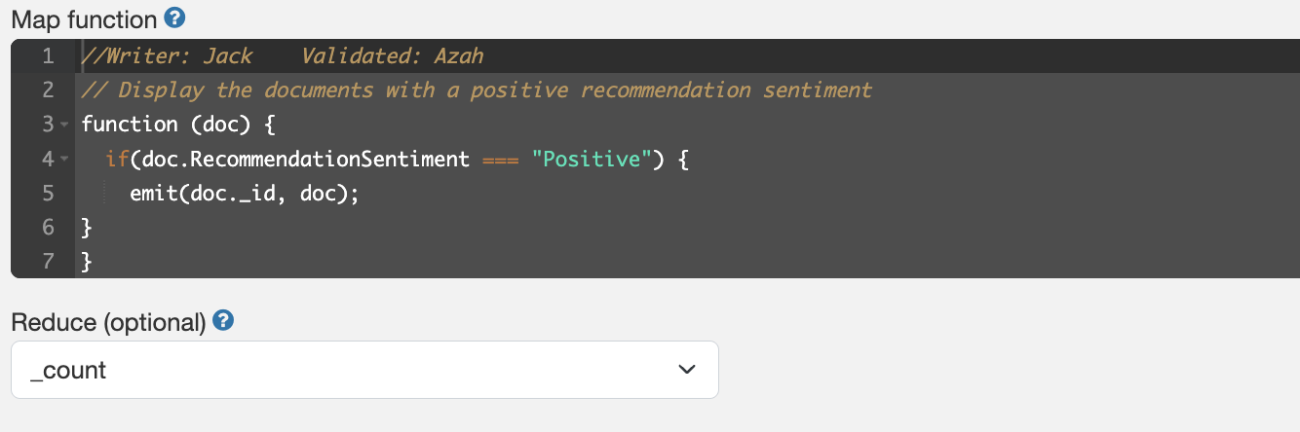Click the word function on line 3

(130, 126)
